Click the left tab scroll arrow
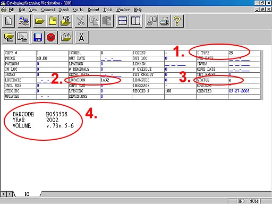Screen dimensions: 272x204 coord(3,194)
